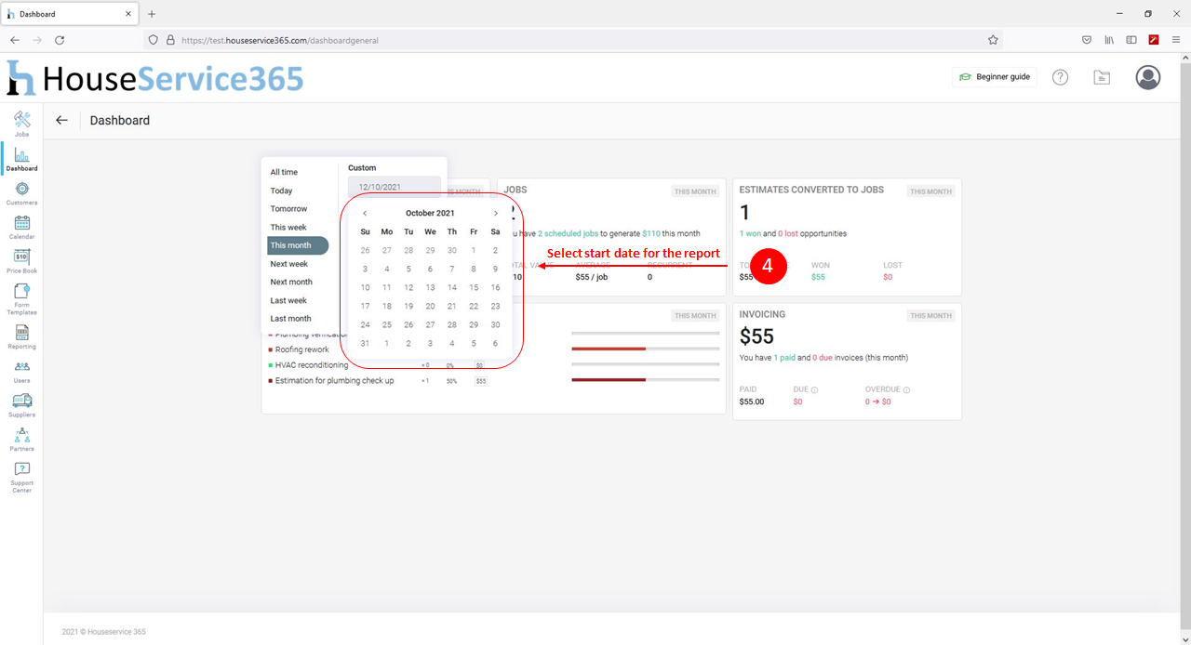1191x645 pixels.
Task: Open Form Templates in sidebar
Action: [x=21, y=298]
